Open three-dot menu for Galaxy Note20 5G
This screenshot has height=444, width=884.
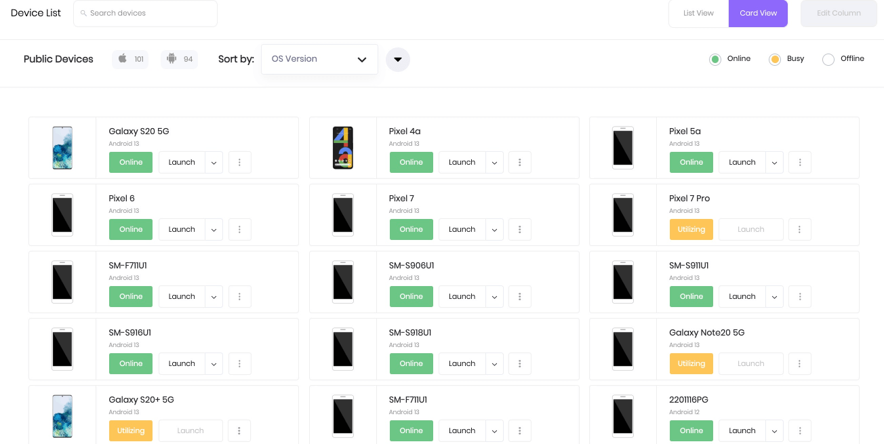point(800,364)
